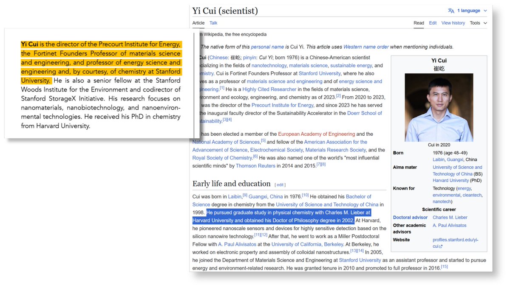Click the 'Early life and education' heading
The width and height of the screenshot is (510, 288).
(x=231, y=184)
